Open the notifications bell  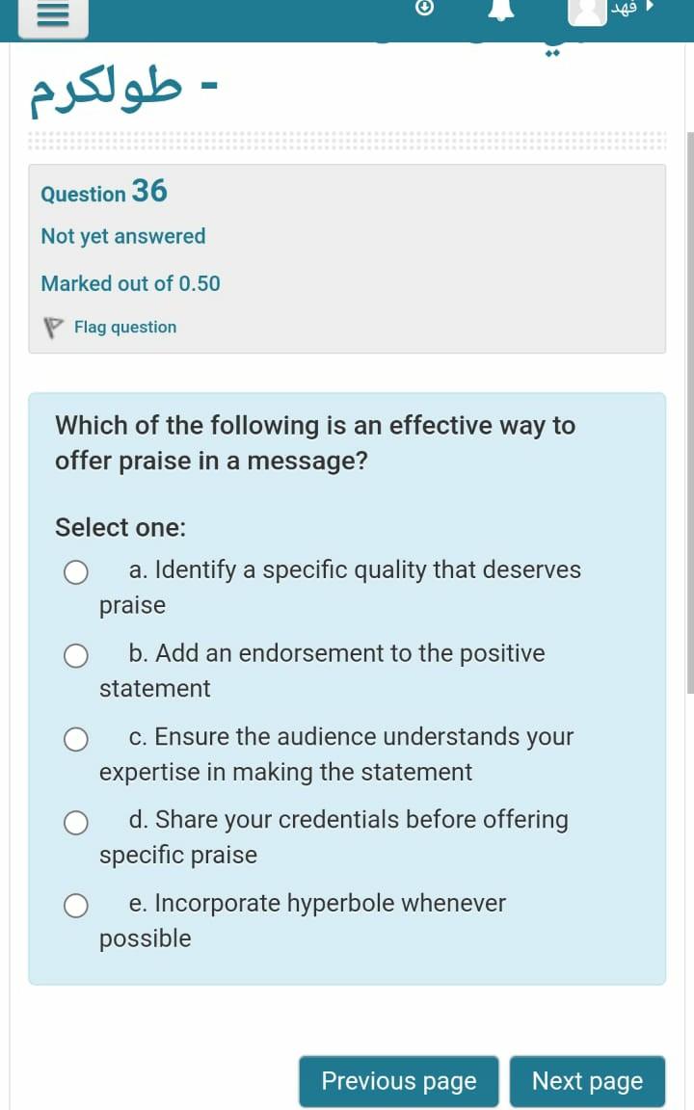click(500, 12)
